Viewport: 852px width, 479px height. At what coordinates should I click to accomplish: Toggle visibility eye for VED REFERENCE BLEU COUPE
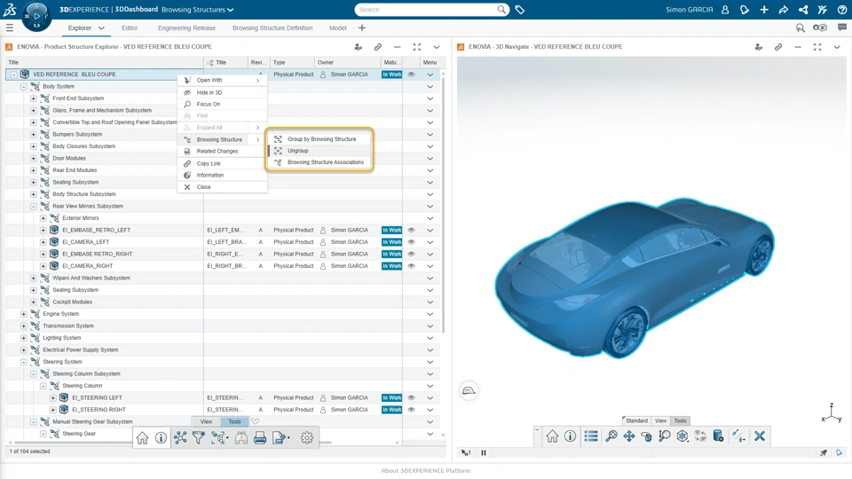coord(411,75)
